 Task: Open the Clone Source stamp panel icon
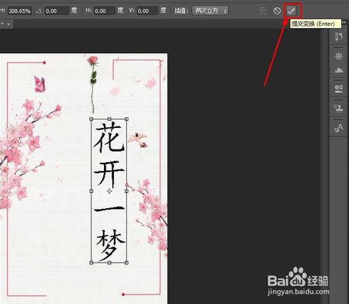[x=339, y=108]
